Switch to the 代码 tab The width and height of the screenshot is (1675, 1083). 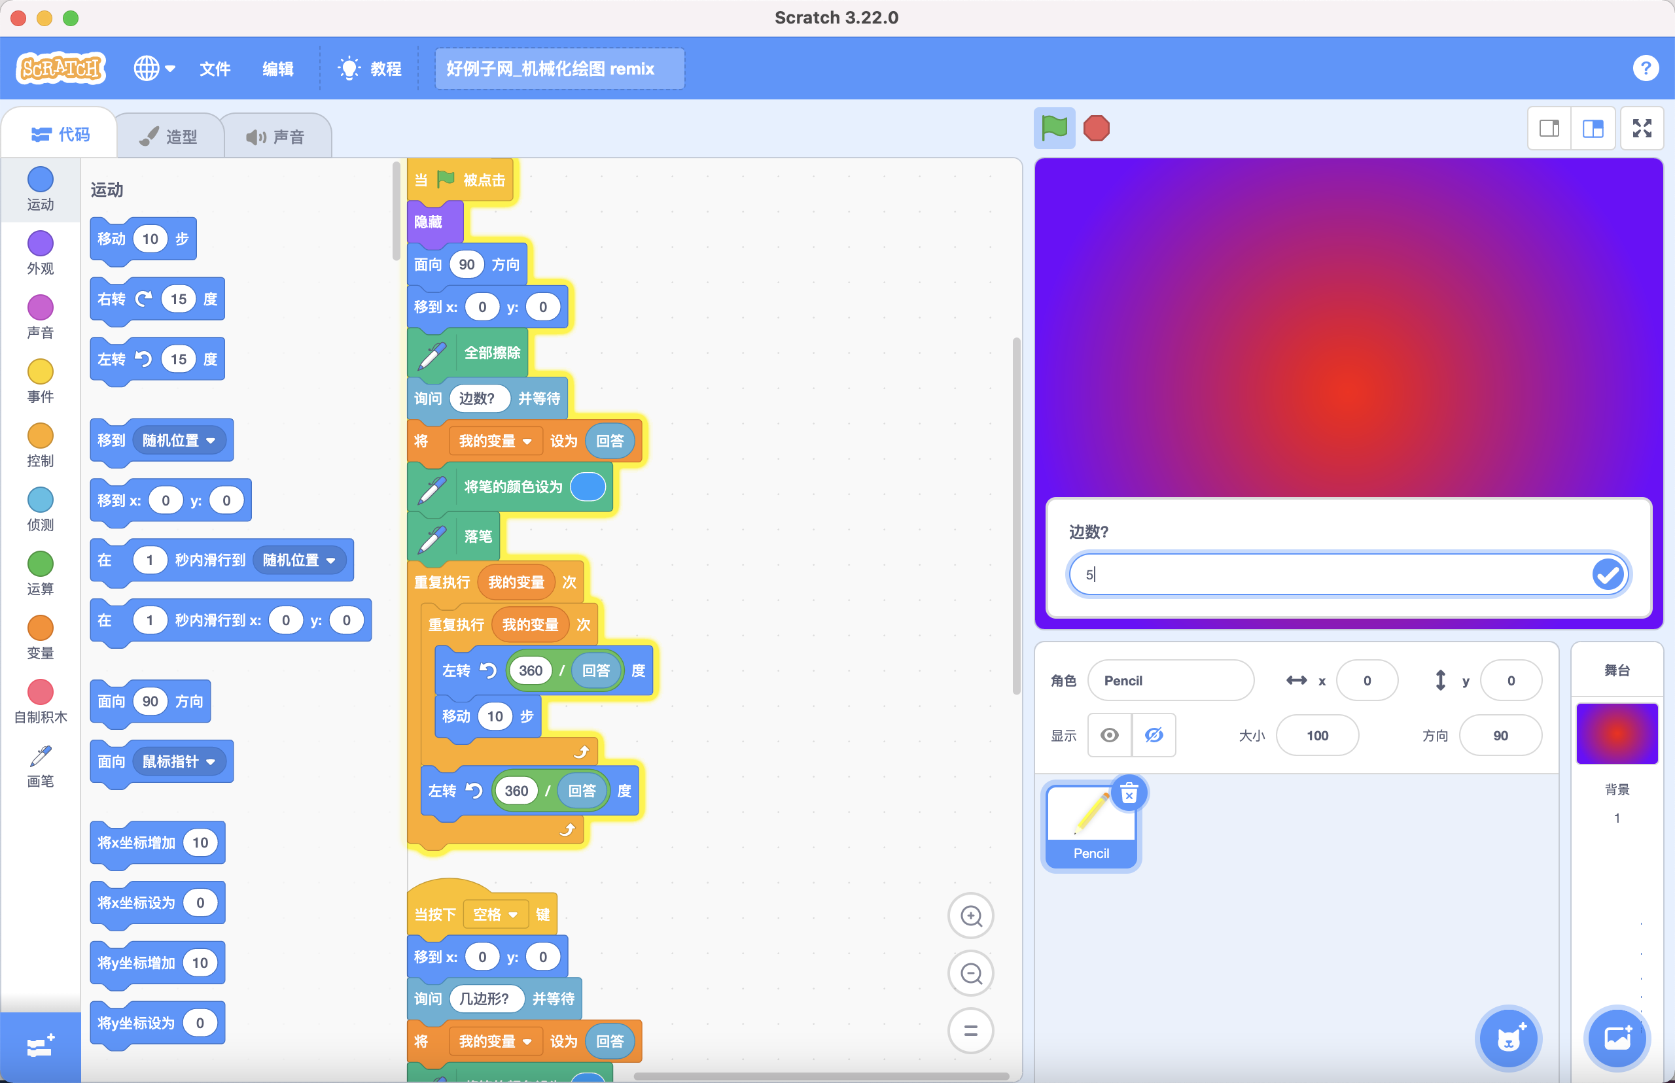pos(60,133)
